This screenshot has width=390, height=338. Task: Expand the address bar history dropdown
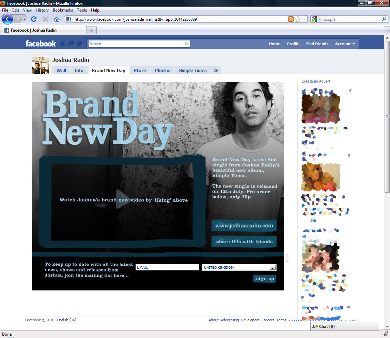pyautogui.click(x=305, y=19)
